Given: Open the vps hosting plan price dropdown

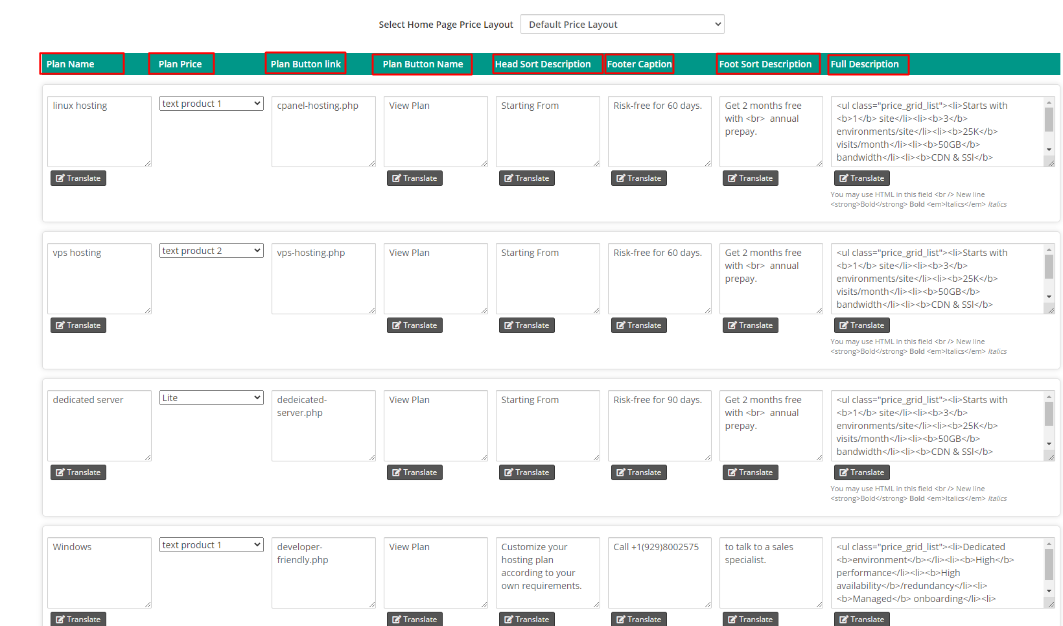Looking at the screenshot, I should (x=211, y=251).
